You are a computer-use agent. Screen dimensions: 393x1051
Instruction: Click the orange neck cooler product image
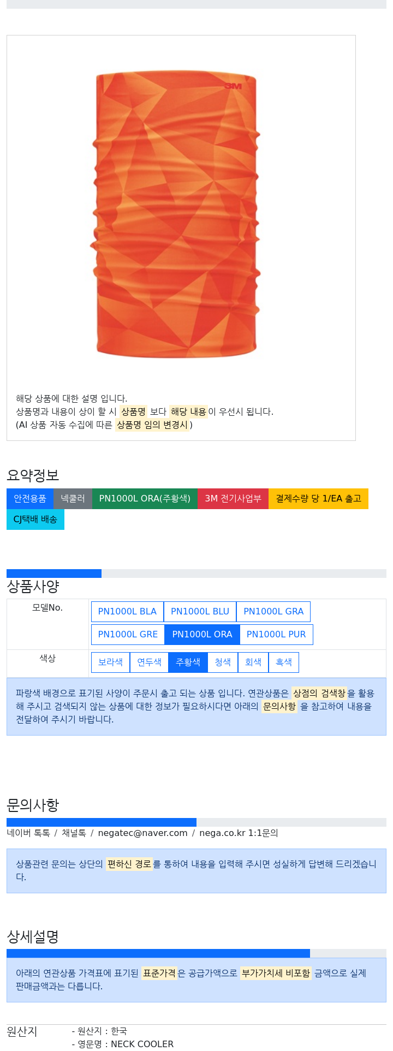click(x=176, y=214)
